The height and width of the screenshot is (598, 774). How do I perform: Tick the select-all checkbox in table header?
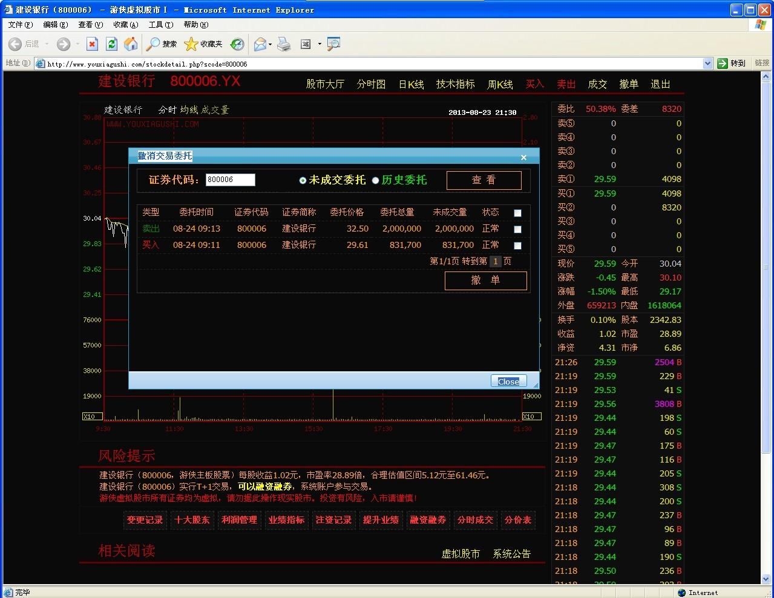(517, 213)
